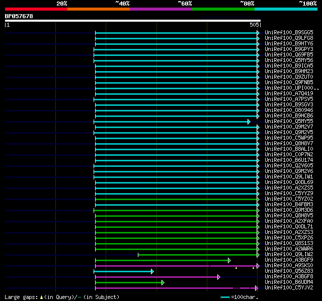Click the arrowhead ending the Q56Z83 alignment
This screenshot has height=301, width=322.
[152, 272]
